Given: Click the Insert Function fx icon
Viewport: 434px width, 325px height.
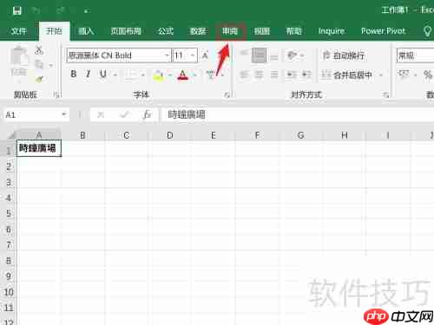Looking at the screenshot, I should click(x=147, y=115).
